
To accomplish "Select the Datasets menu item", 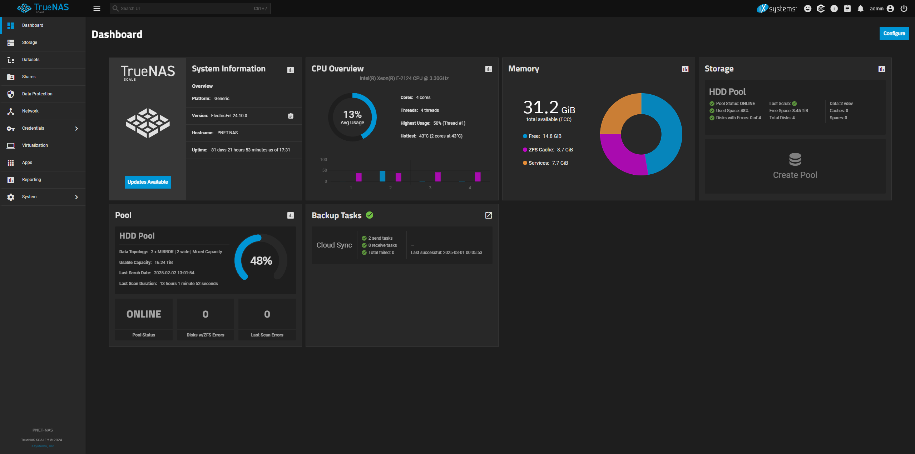I will [30, 60].
